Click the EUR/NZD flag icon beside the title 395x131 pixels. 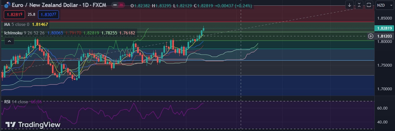click(7, 6)
